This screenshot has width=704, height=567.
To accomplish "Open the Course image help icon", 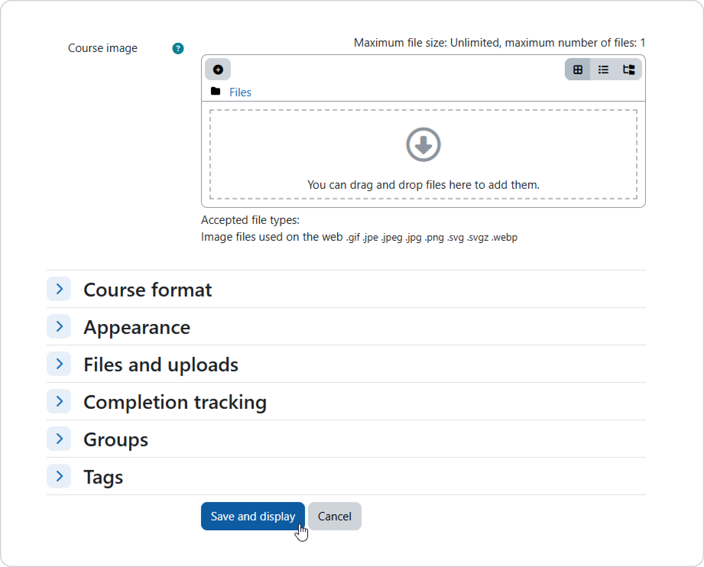I will coord(178,49).
